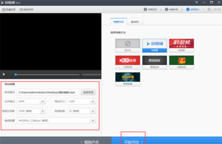Select the special effects intro tab
Screen dimensions: 222x144
[119, 22]
